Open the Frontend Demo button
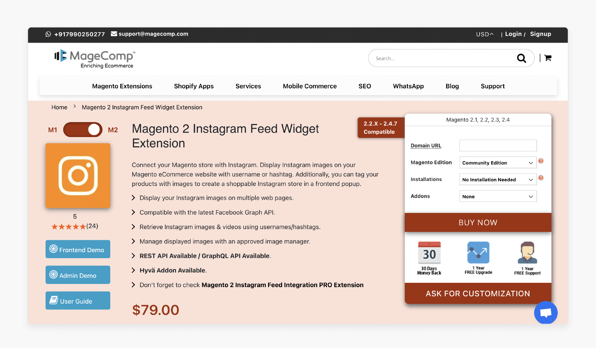 pyautogui.click(x=78, y=249)
